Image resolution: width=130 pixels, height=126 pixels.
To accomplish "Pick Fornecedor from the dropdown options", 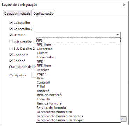I will pos(78,57).
